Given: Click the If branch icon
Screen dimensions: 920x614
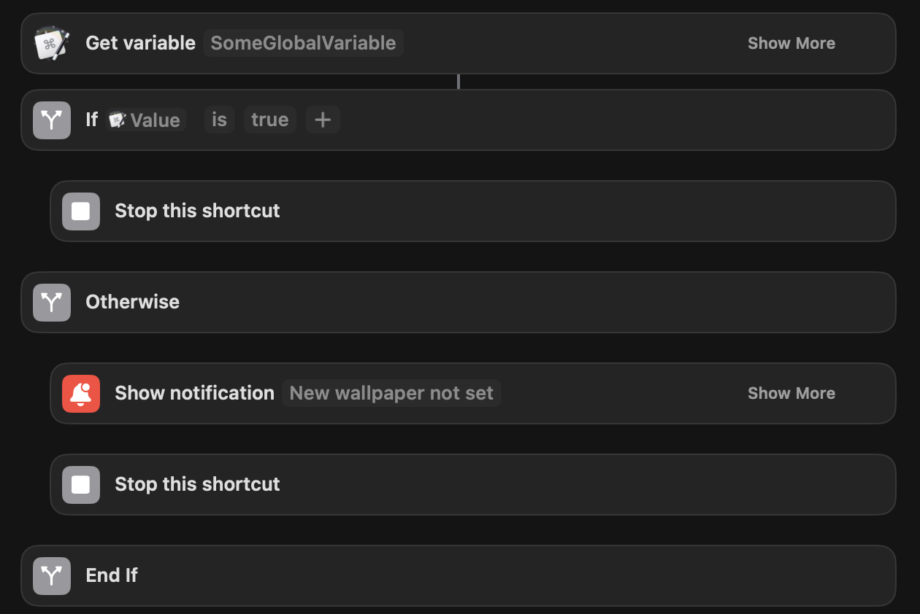Looking at the screenshot, I should pyautogui.click(x=52, y=120).
